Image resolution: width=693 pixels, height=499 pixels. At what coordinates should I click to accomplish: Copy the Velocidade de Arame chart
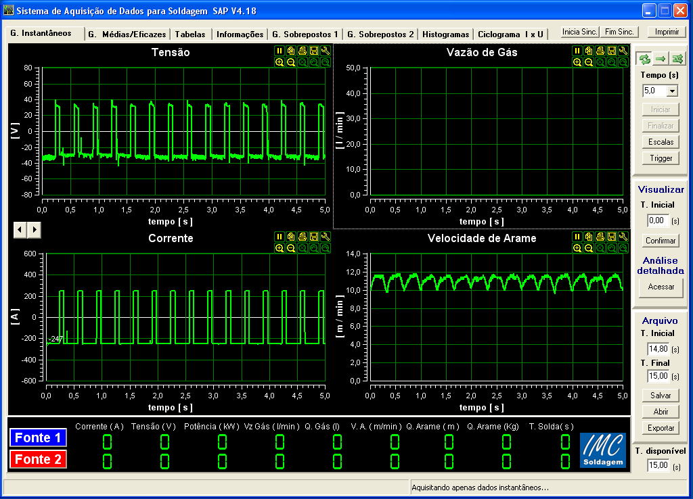589,237
